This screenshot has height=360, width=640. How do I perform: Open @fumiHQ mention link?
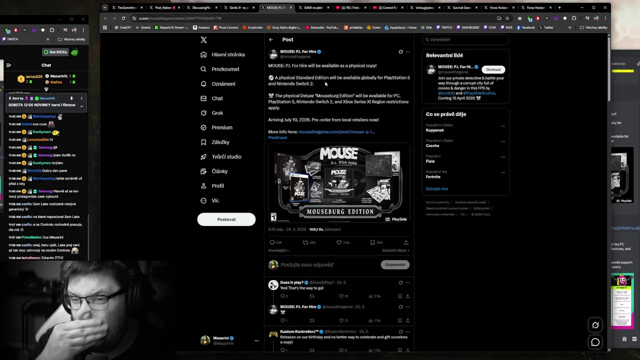tap(446, 93)
